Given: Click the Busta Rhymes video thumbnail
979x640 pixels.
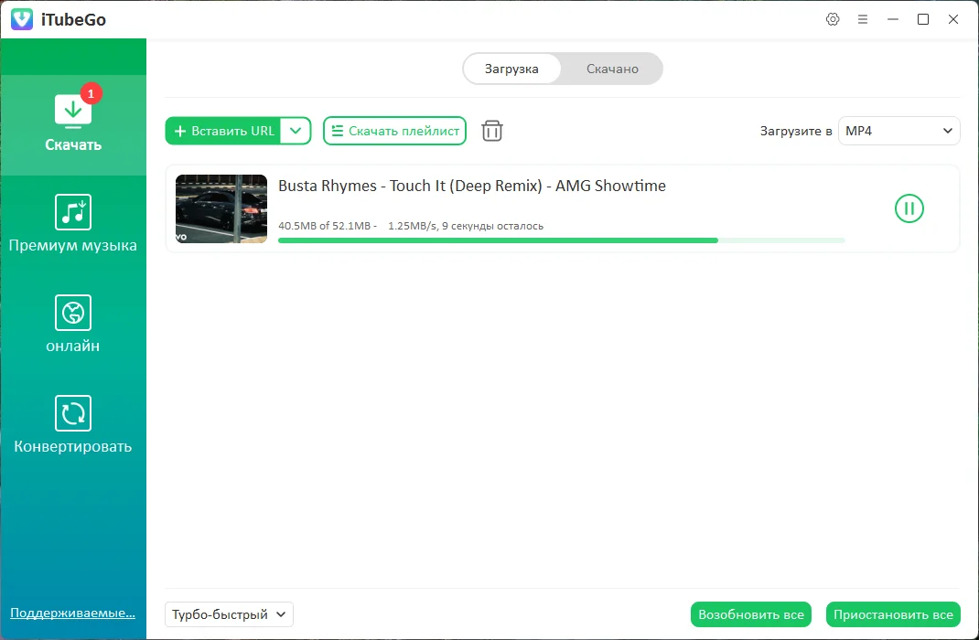Looking at the screenshot, I should (221, 208).
